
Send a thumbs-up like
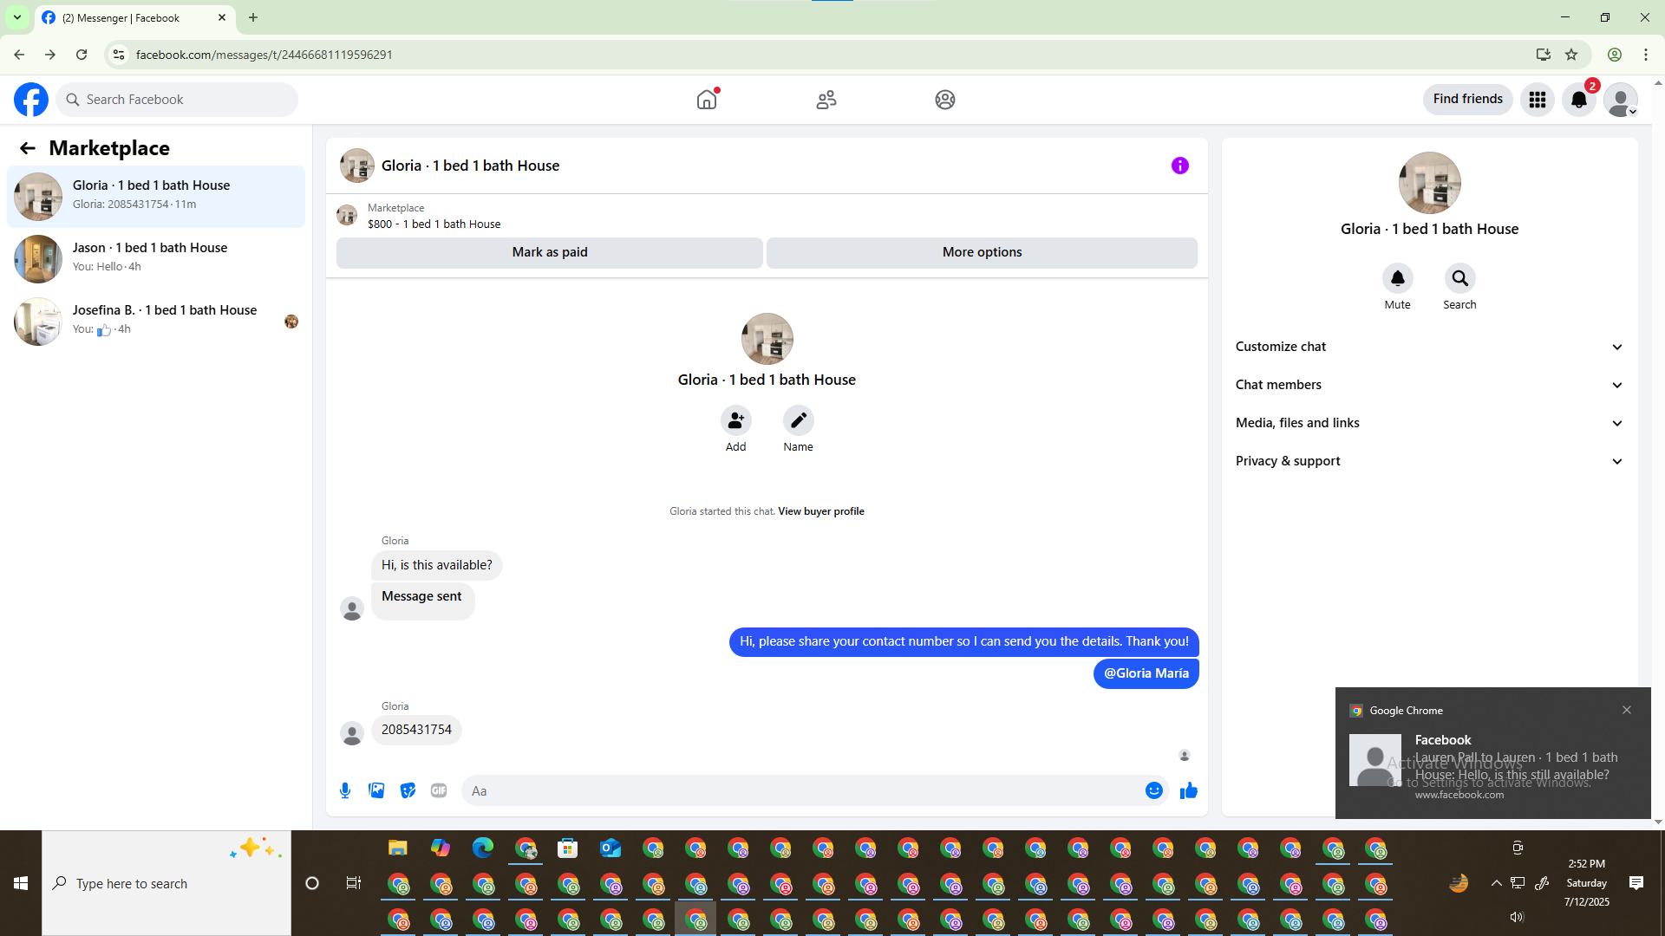(x=1188, y=790)
